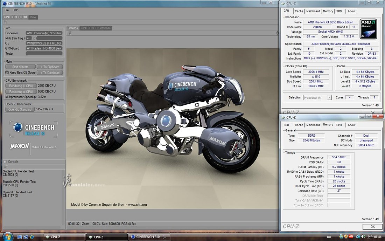Toggle Keep Best CB Score checkbox
Image resolution: width=385 pixels, height=241 pixels.
point(7,73)
